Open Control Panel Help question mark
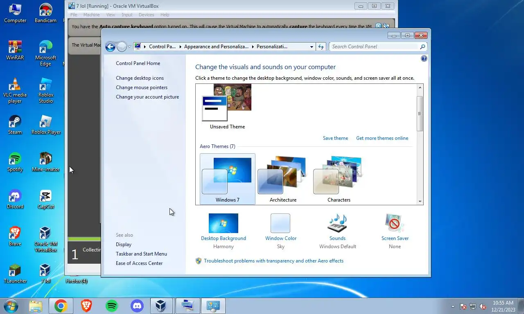524x314 pixels. click(x=424, y=58)
